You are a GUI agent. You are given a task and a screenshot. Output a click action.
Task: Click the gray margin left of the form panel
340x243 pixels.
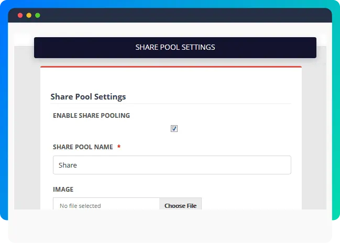coord(27,136)
